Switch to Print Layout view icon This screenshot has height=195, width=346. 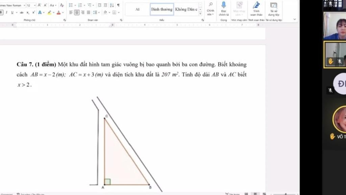[255, 194]
